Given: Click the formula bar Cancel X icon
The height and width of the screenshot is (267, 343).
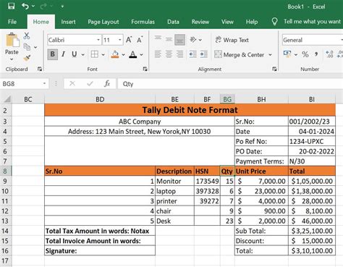Looking at the screenshot, I should point(72,84).
